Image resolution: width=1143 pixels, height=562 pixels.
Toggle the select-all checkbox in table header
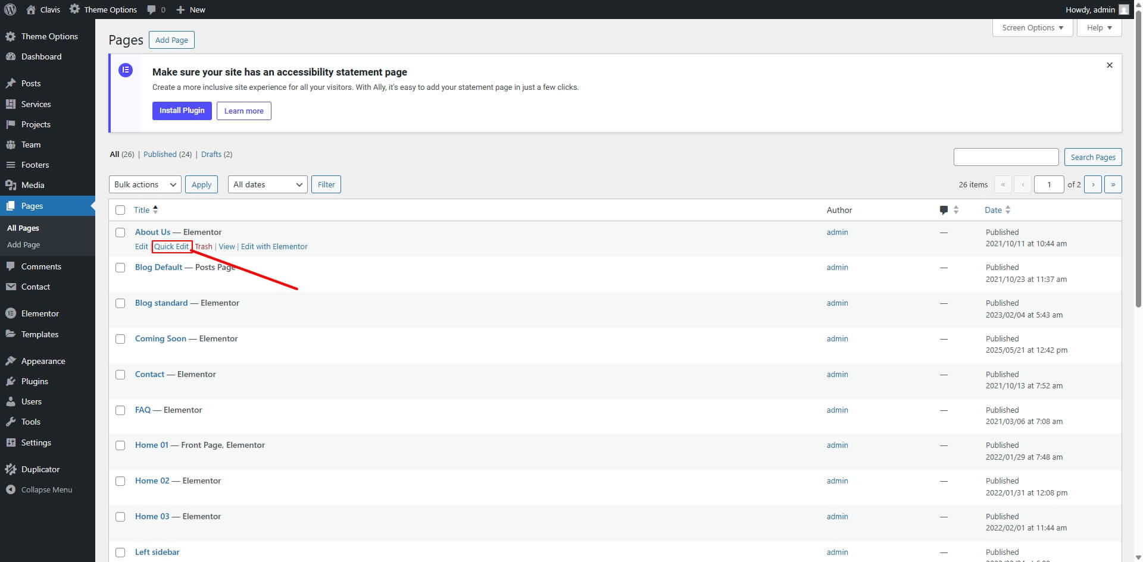click(120, 210)
